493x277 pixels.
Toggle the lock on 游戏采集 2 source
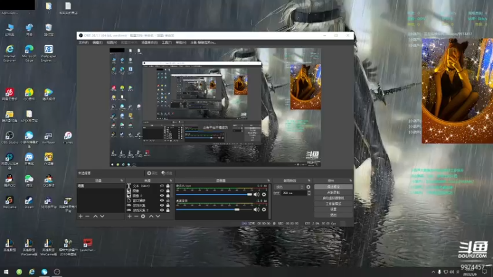click(168, 210)
